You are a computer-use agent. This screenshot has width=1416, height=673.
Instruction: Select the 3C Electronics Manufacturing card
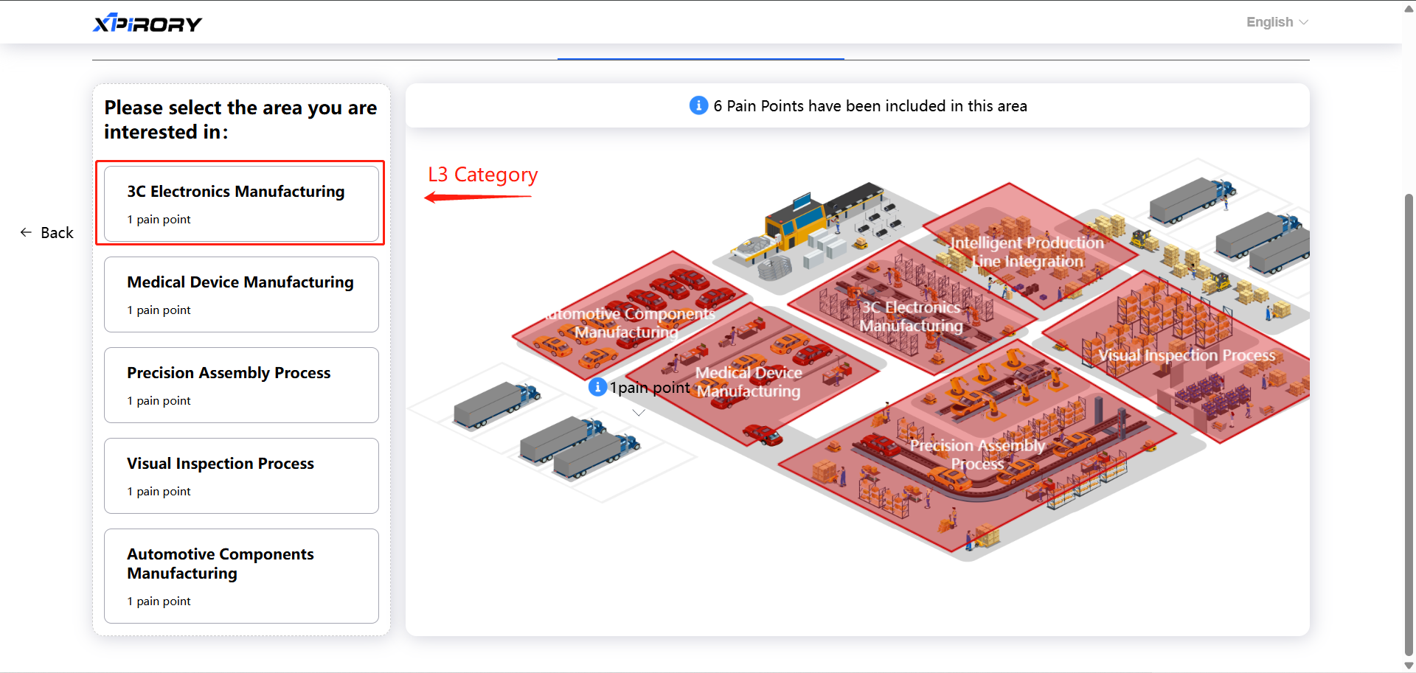point(241,203)
